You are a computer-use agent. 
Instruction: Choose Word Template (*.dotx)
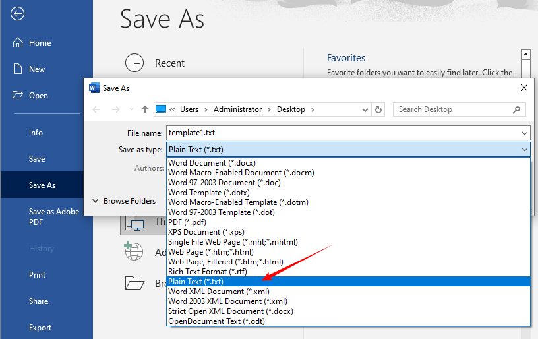[348, 193]
